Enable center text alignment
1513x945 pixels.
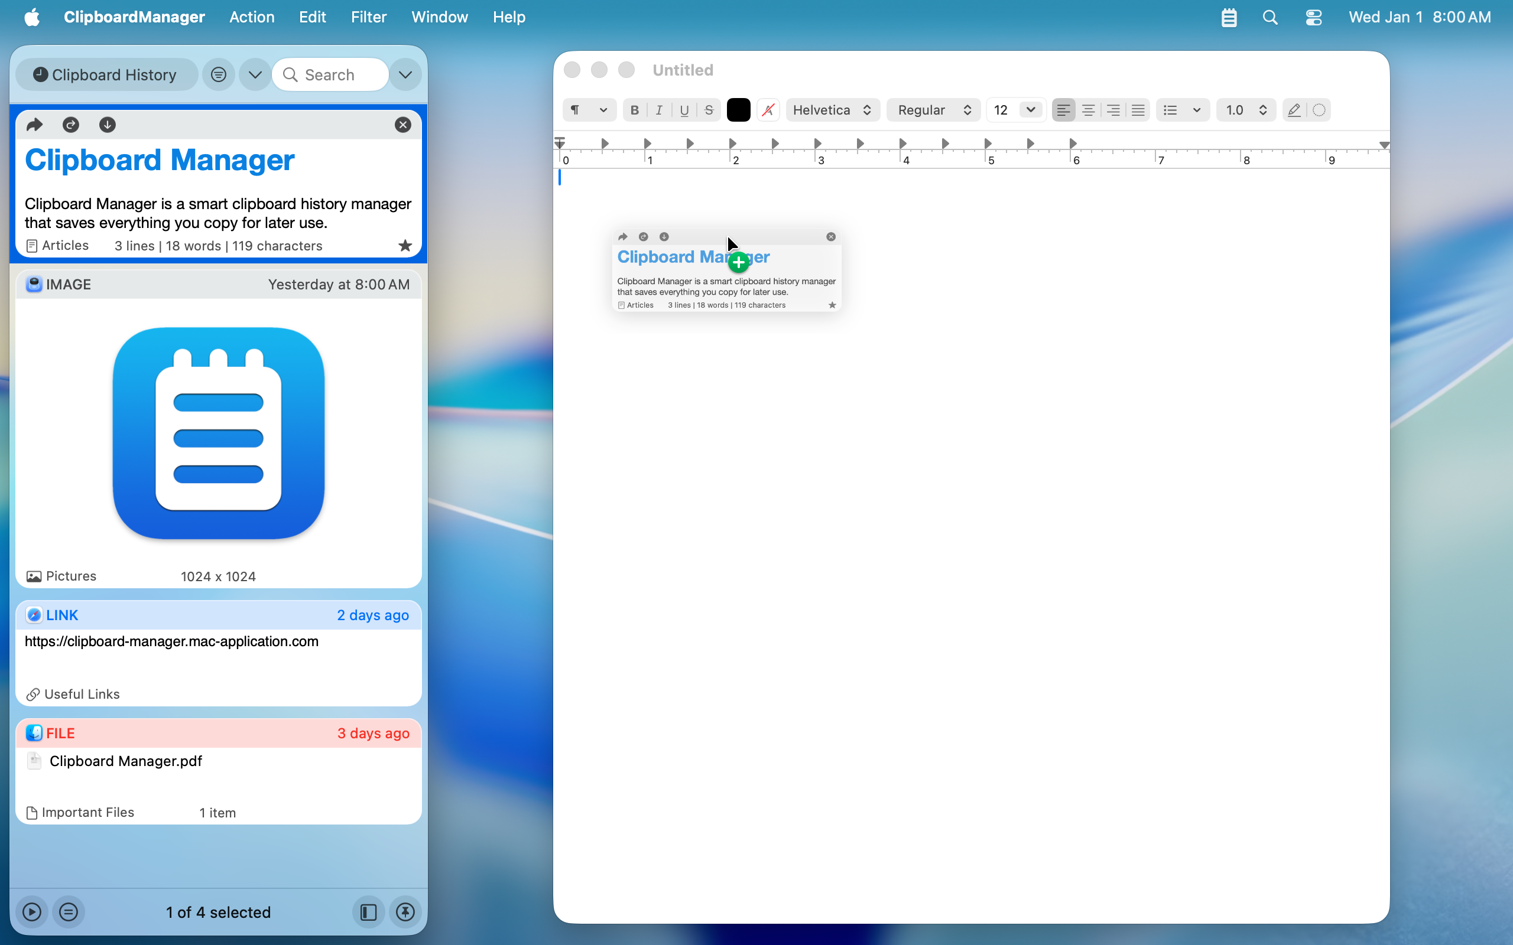(x=1088, y=110)
